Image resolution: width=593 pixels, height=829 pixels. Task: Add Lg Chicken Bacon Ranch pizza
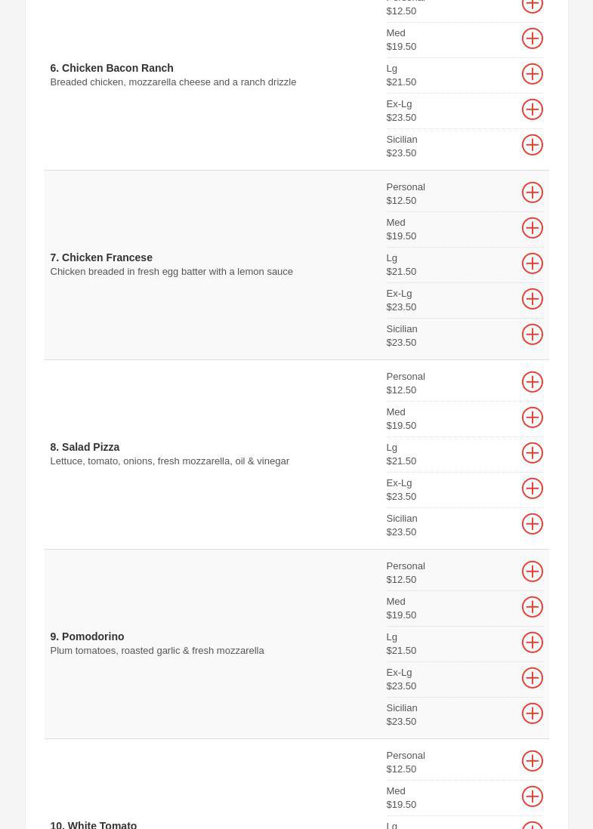[532, 74]
